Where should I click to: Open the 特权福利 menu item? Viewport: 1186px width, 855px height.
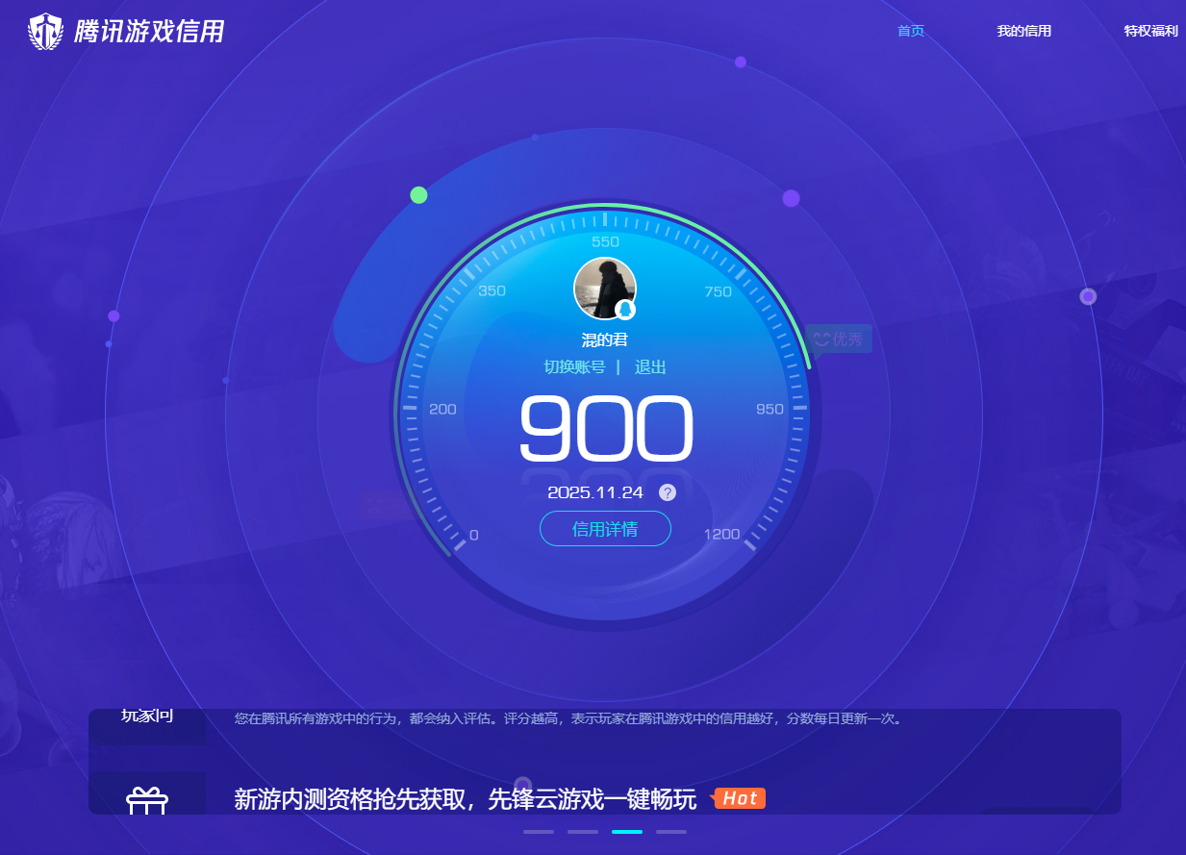tap(1150, 31)
